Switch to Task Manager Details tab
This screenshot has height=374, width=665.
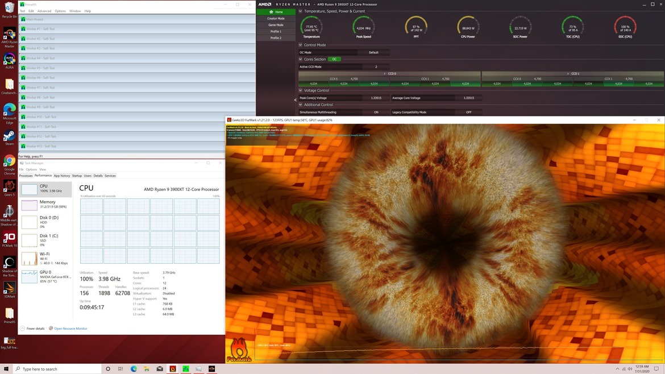(98, 176)
